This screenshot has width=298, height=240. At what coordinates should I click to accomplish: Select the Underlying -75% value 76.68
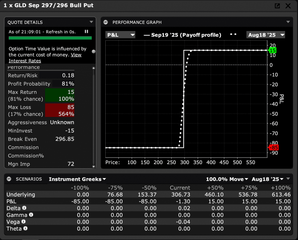pyautogui.click(x=115, y=194)
